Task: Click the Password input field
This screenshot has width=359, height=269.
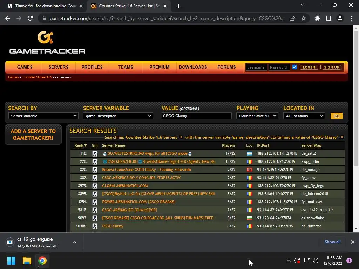Action: point(279,67)
